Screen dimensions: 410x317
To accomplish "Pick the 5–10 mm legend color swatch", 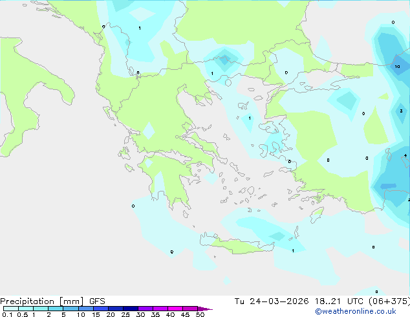I will (70, 309).
